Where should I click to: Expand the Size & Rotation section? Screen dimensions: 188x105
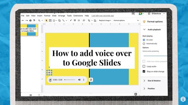point(144,81)
